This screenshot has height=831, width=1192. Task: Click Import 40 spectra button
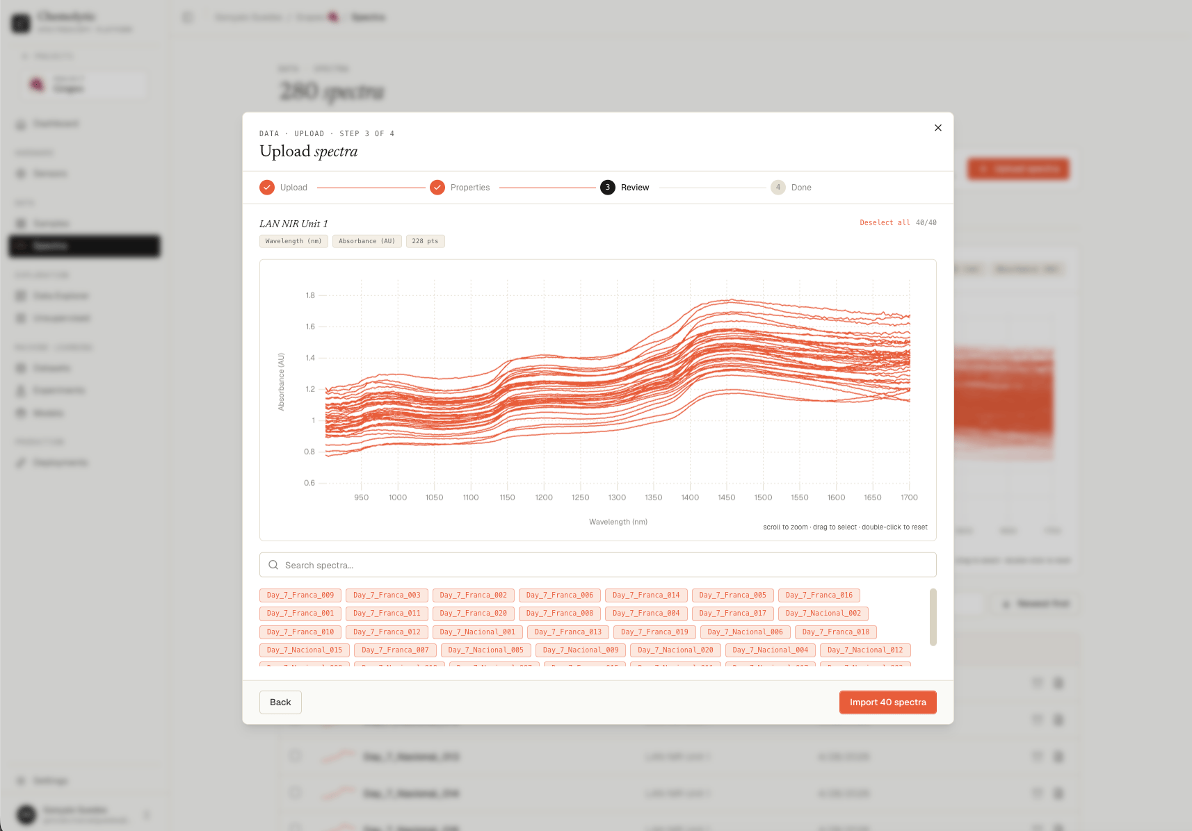[888, 702]
